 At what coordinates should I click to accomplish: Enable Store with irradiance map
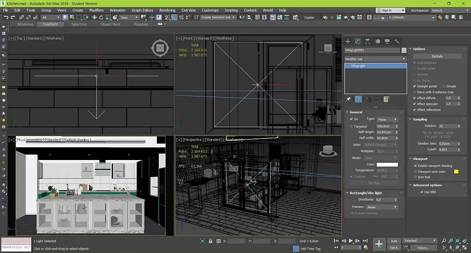415,92
